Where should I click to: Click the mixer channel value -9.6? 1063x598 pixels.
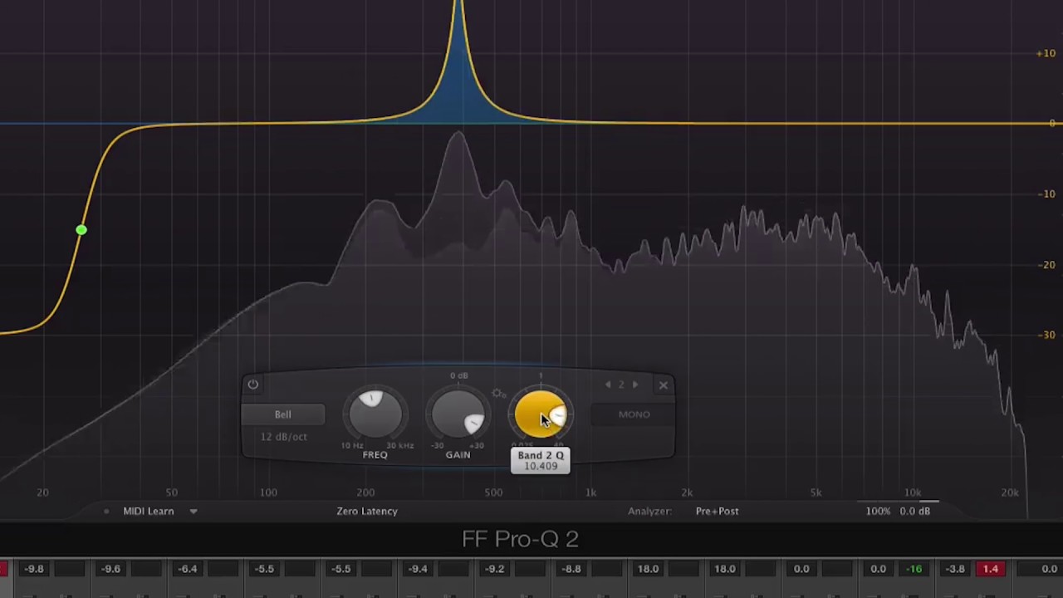coord(110,569)
